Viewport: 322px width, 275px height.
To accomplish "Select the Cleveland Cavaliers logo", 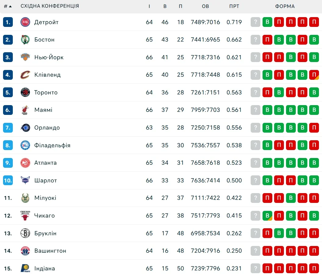I will point(25,75).
